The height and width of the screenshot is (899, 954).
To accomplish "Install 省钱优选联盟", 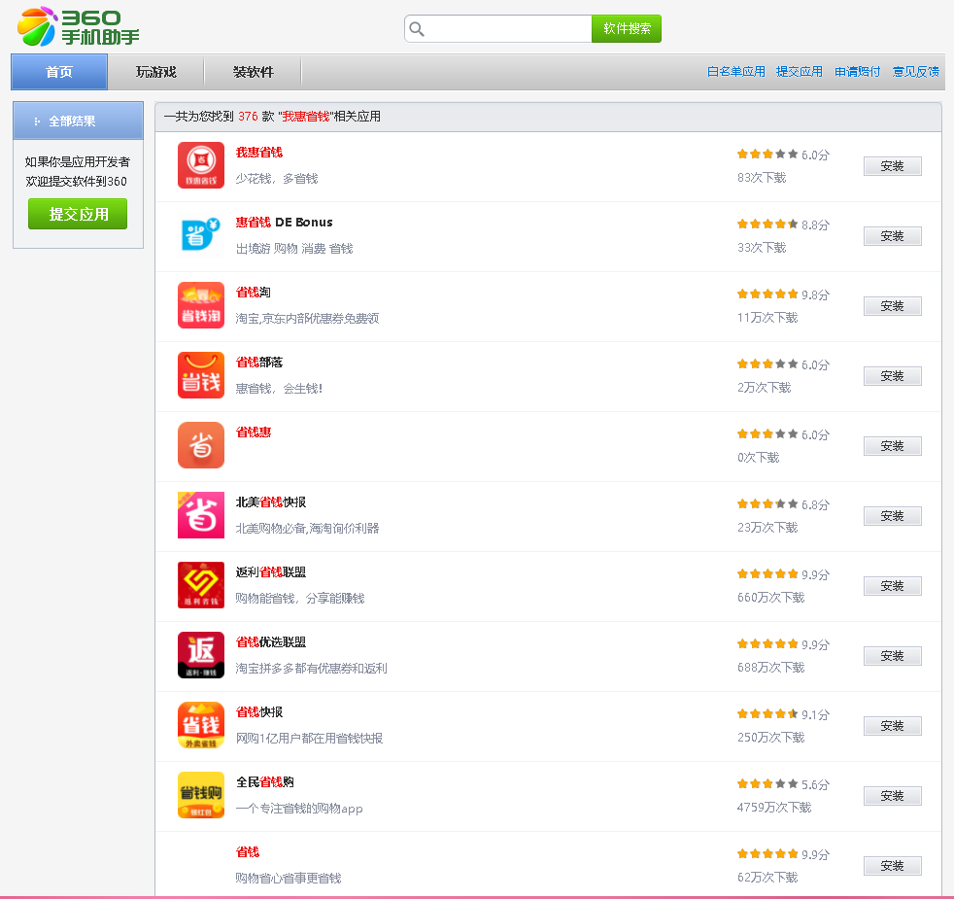I will [x=892, y=655].
